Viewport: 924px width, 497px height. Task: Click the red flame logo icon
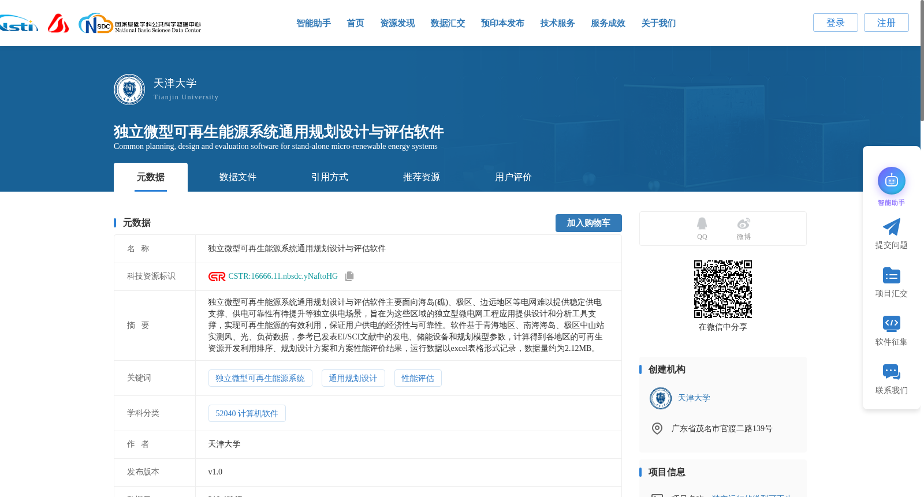click(x=58, y=23)
